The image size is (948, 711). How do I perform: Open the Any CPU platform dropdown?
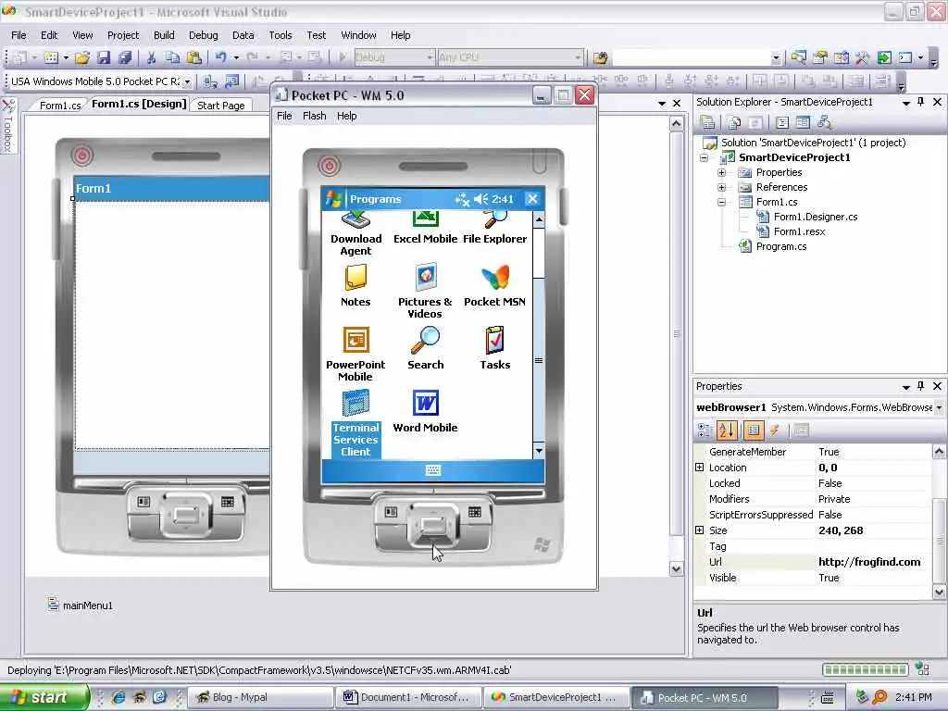(x=578, y=57)
